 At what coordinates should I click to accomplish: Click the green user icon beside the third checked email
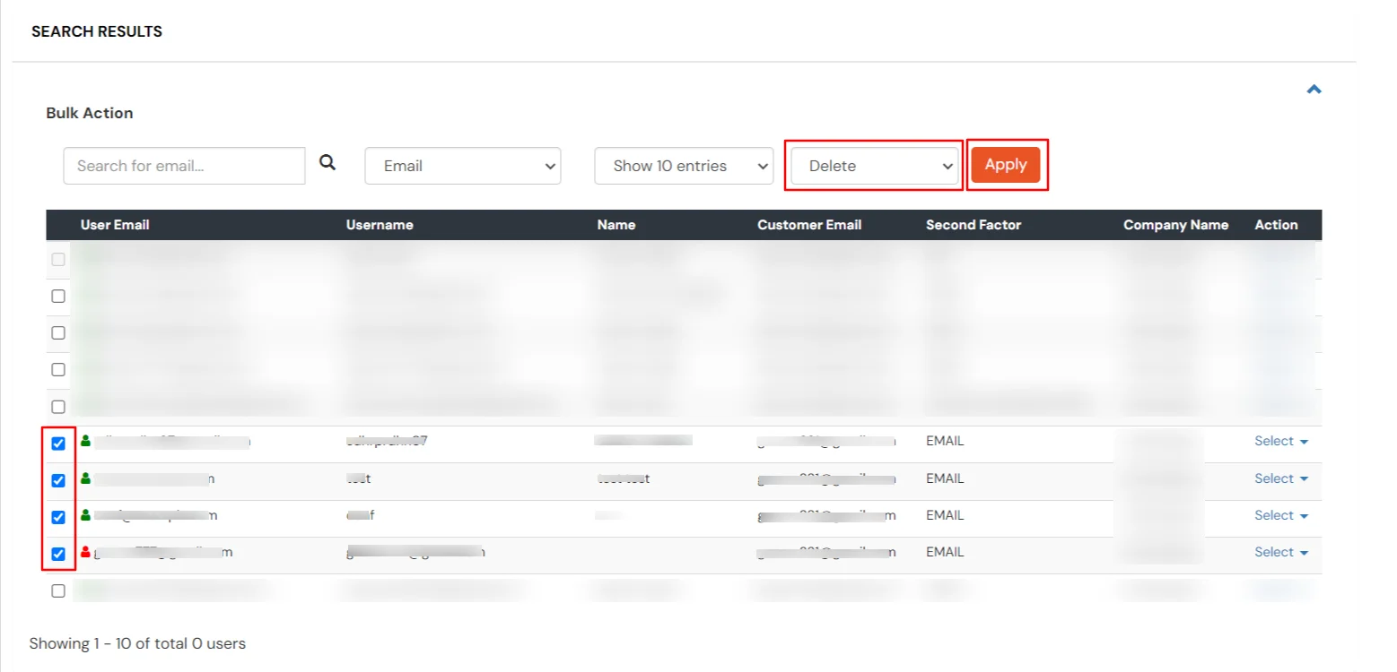click(x=85, y=514)
